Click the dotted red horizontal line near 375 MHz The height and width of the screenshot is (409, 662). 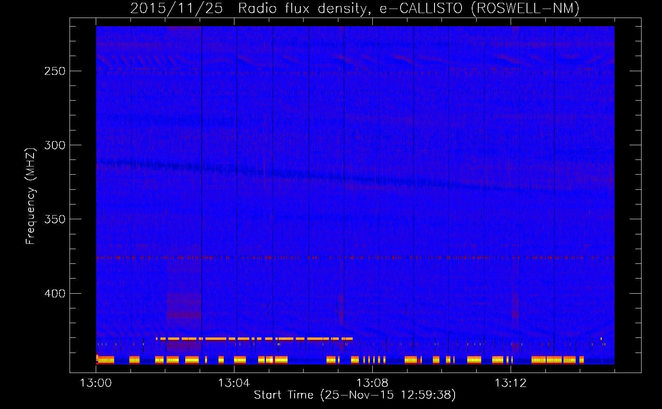(355, 258)
